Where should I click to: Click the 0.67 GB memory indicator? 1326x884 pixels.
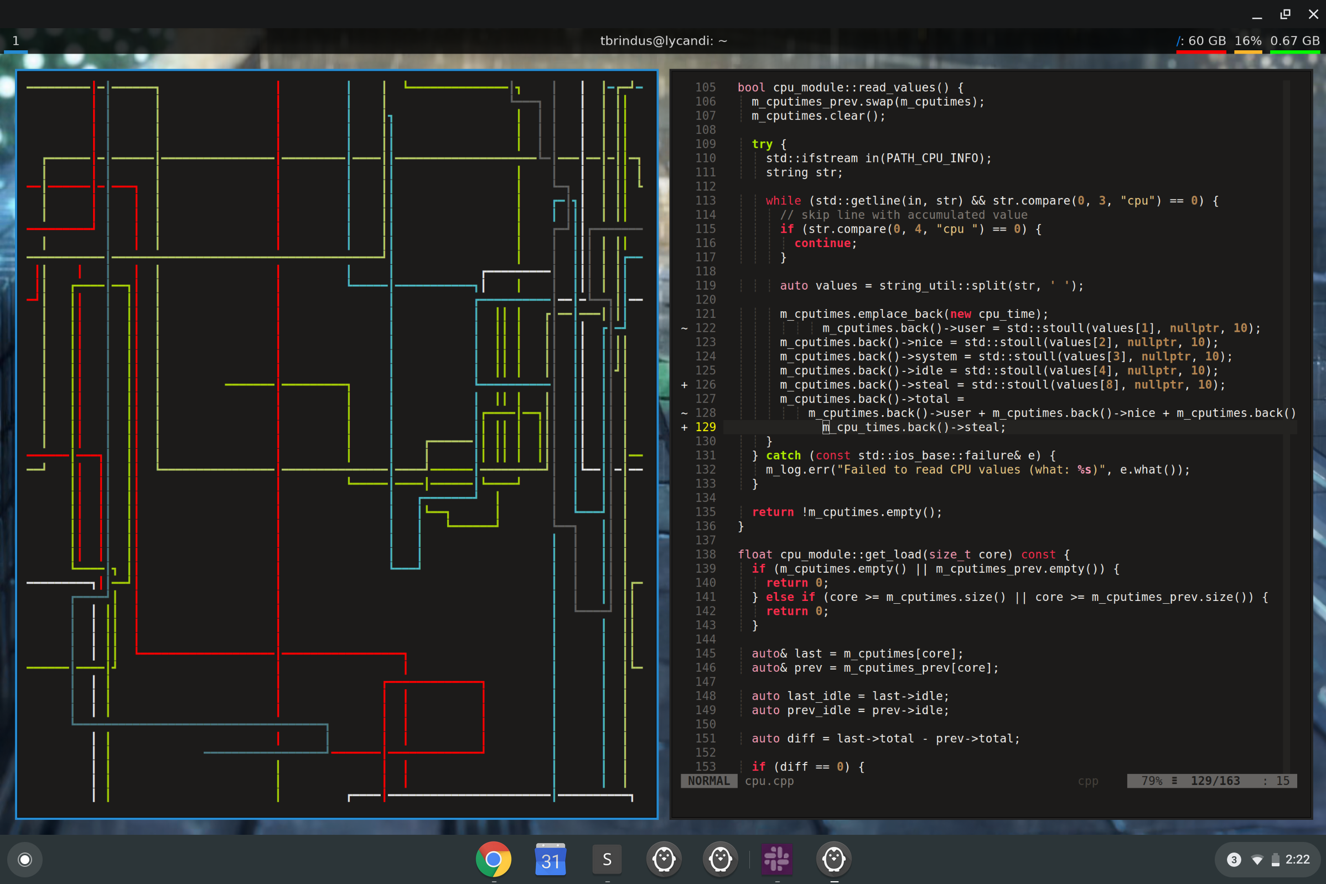(1294, 40)
